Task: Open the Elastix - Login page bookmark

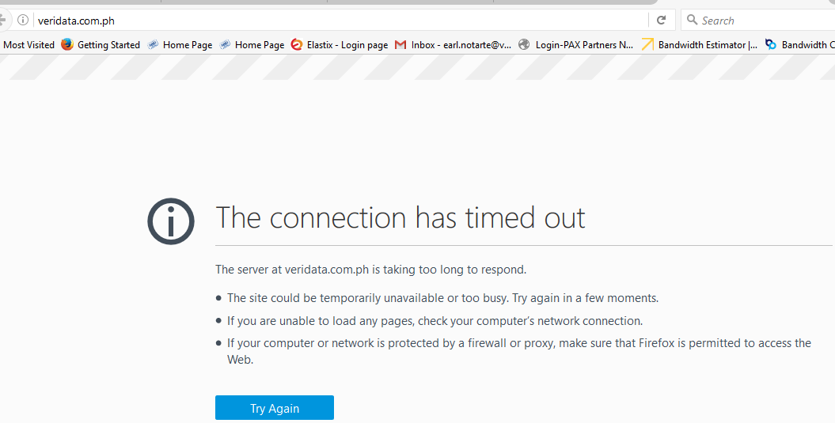Action: tap(340, 45)
